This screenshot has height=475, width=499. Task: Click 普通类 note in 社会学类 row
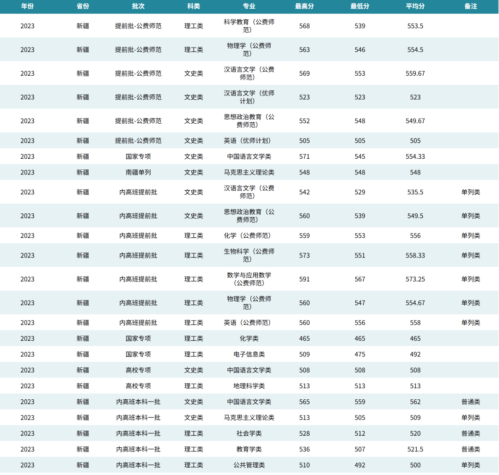tap(470, 433)
